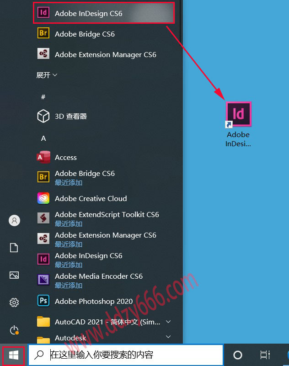Open the AutoCAD 2021 folder
289x366 pixels.
pos(104,322)
